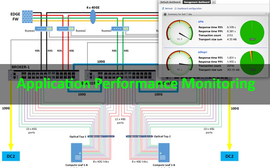
Task: Select the APM value 4.55 MB
Action: [232, 39]
